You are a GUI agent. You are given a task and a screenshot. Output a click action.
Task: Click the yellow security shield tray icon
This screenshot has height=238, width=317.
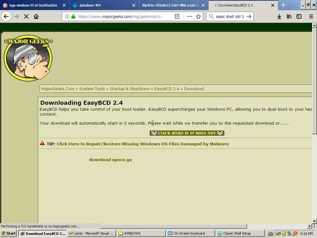(284, 234)
